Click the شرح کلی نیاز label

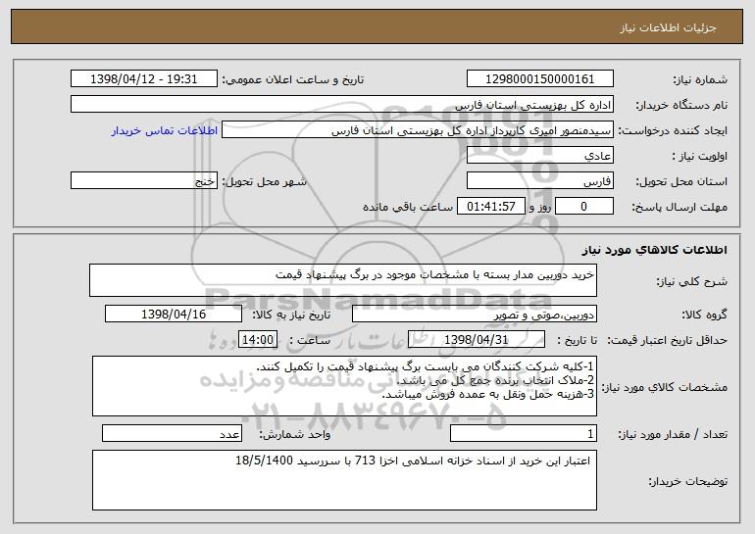click(x=691, y=281)
